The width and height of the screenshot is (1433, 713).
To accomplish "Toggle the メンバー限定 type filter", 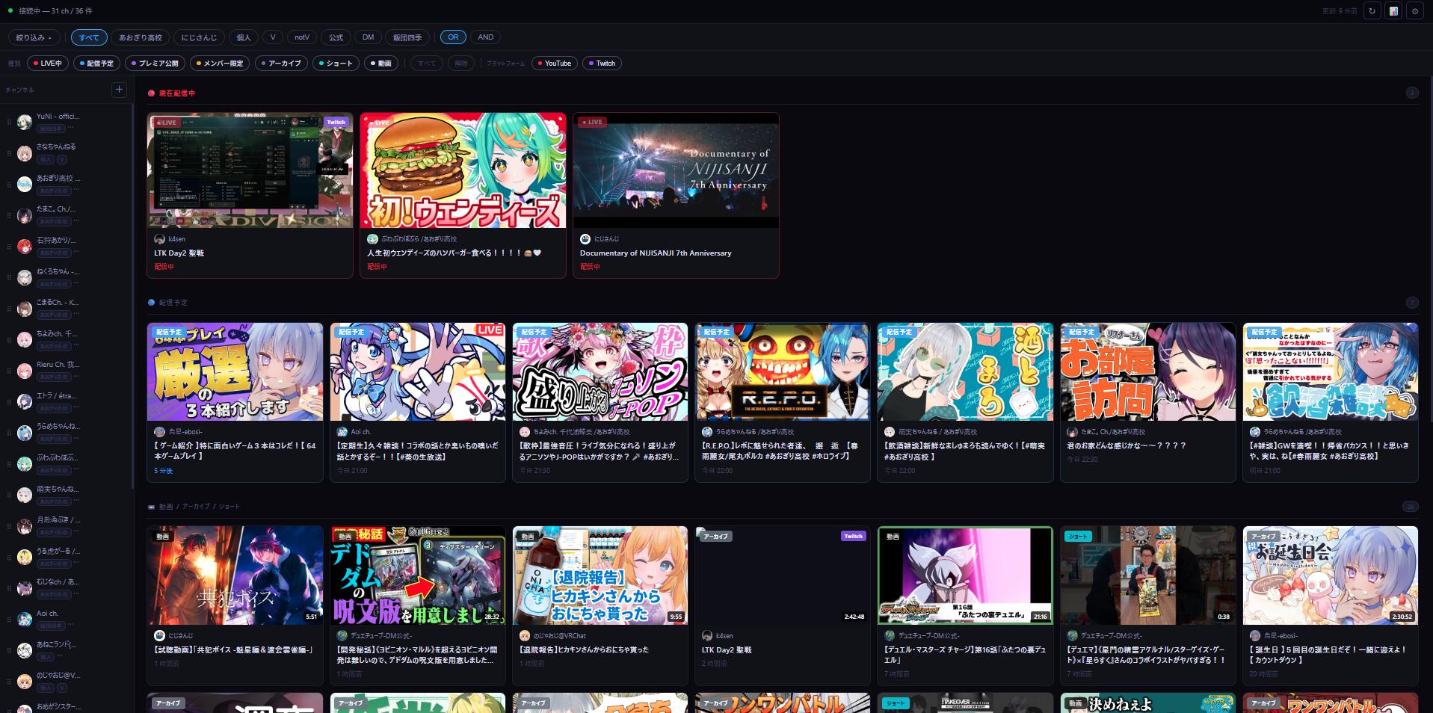I will coord(220,64).
